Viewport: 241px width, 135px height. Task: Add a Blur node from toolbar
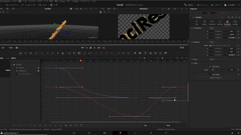click(x=63, y=53)
